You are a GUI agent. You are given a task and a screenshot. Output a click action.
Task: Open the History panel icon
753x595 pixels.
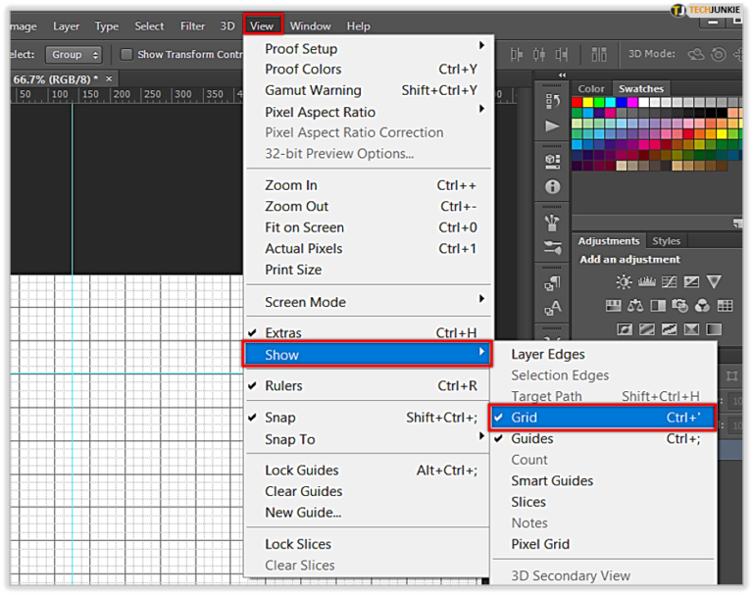(552, 102)
